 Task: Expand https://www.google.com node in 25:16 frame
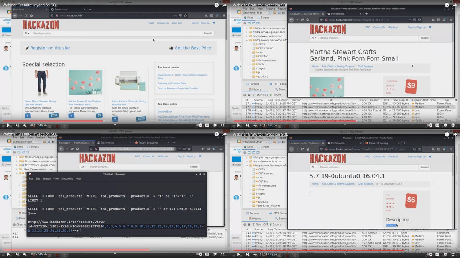coord(247,28)
